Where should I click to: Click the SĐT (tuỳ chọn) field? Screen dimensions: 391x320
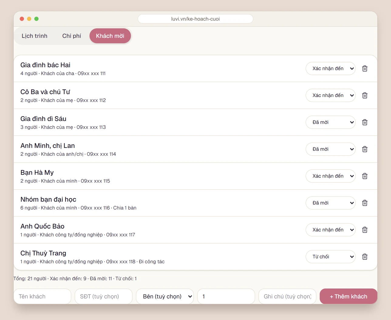pos(104,296)
